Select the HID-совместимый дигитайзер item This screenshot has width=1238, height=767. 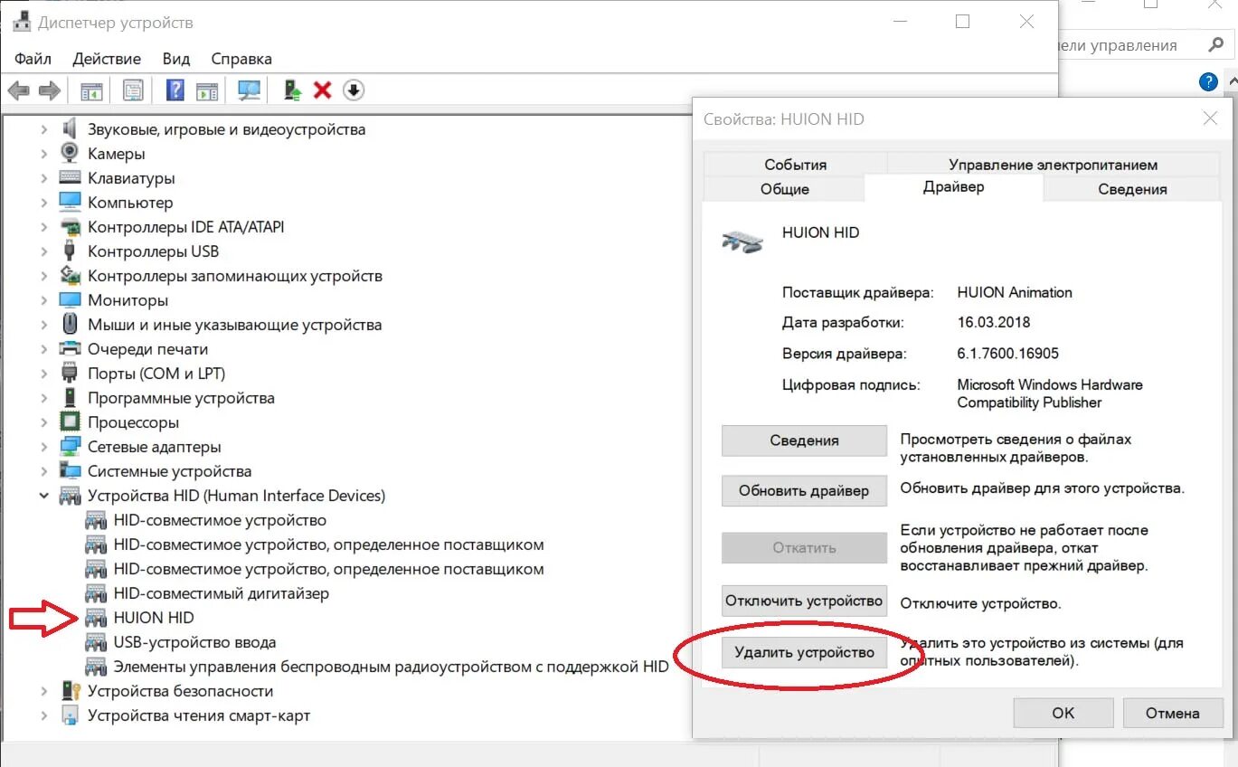pyautogui.click(x=222, y=593)
